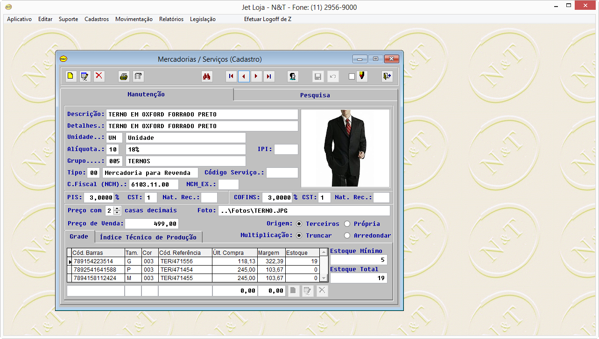Click the printer icon
This screenshot has height=339, width=599.
(124, 76)
